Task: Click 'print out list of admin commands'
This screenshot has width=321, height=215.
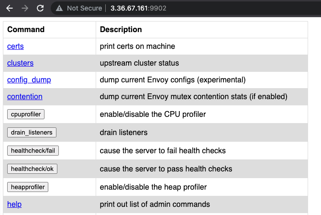Action: coord(155,204)
